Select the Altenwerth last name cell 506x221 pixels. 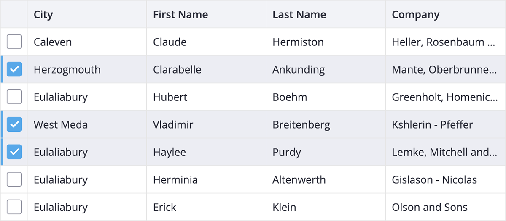coord(326,180)
